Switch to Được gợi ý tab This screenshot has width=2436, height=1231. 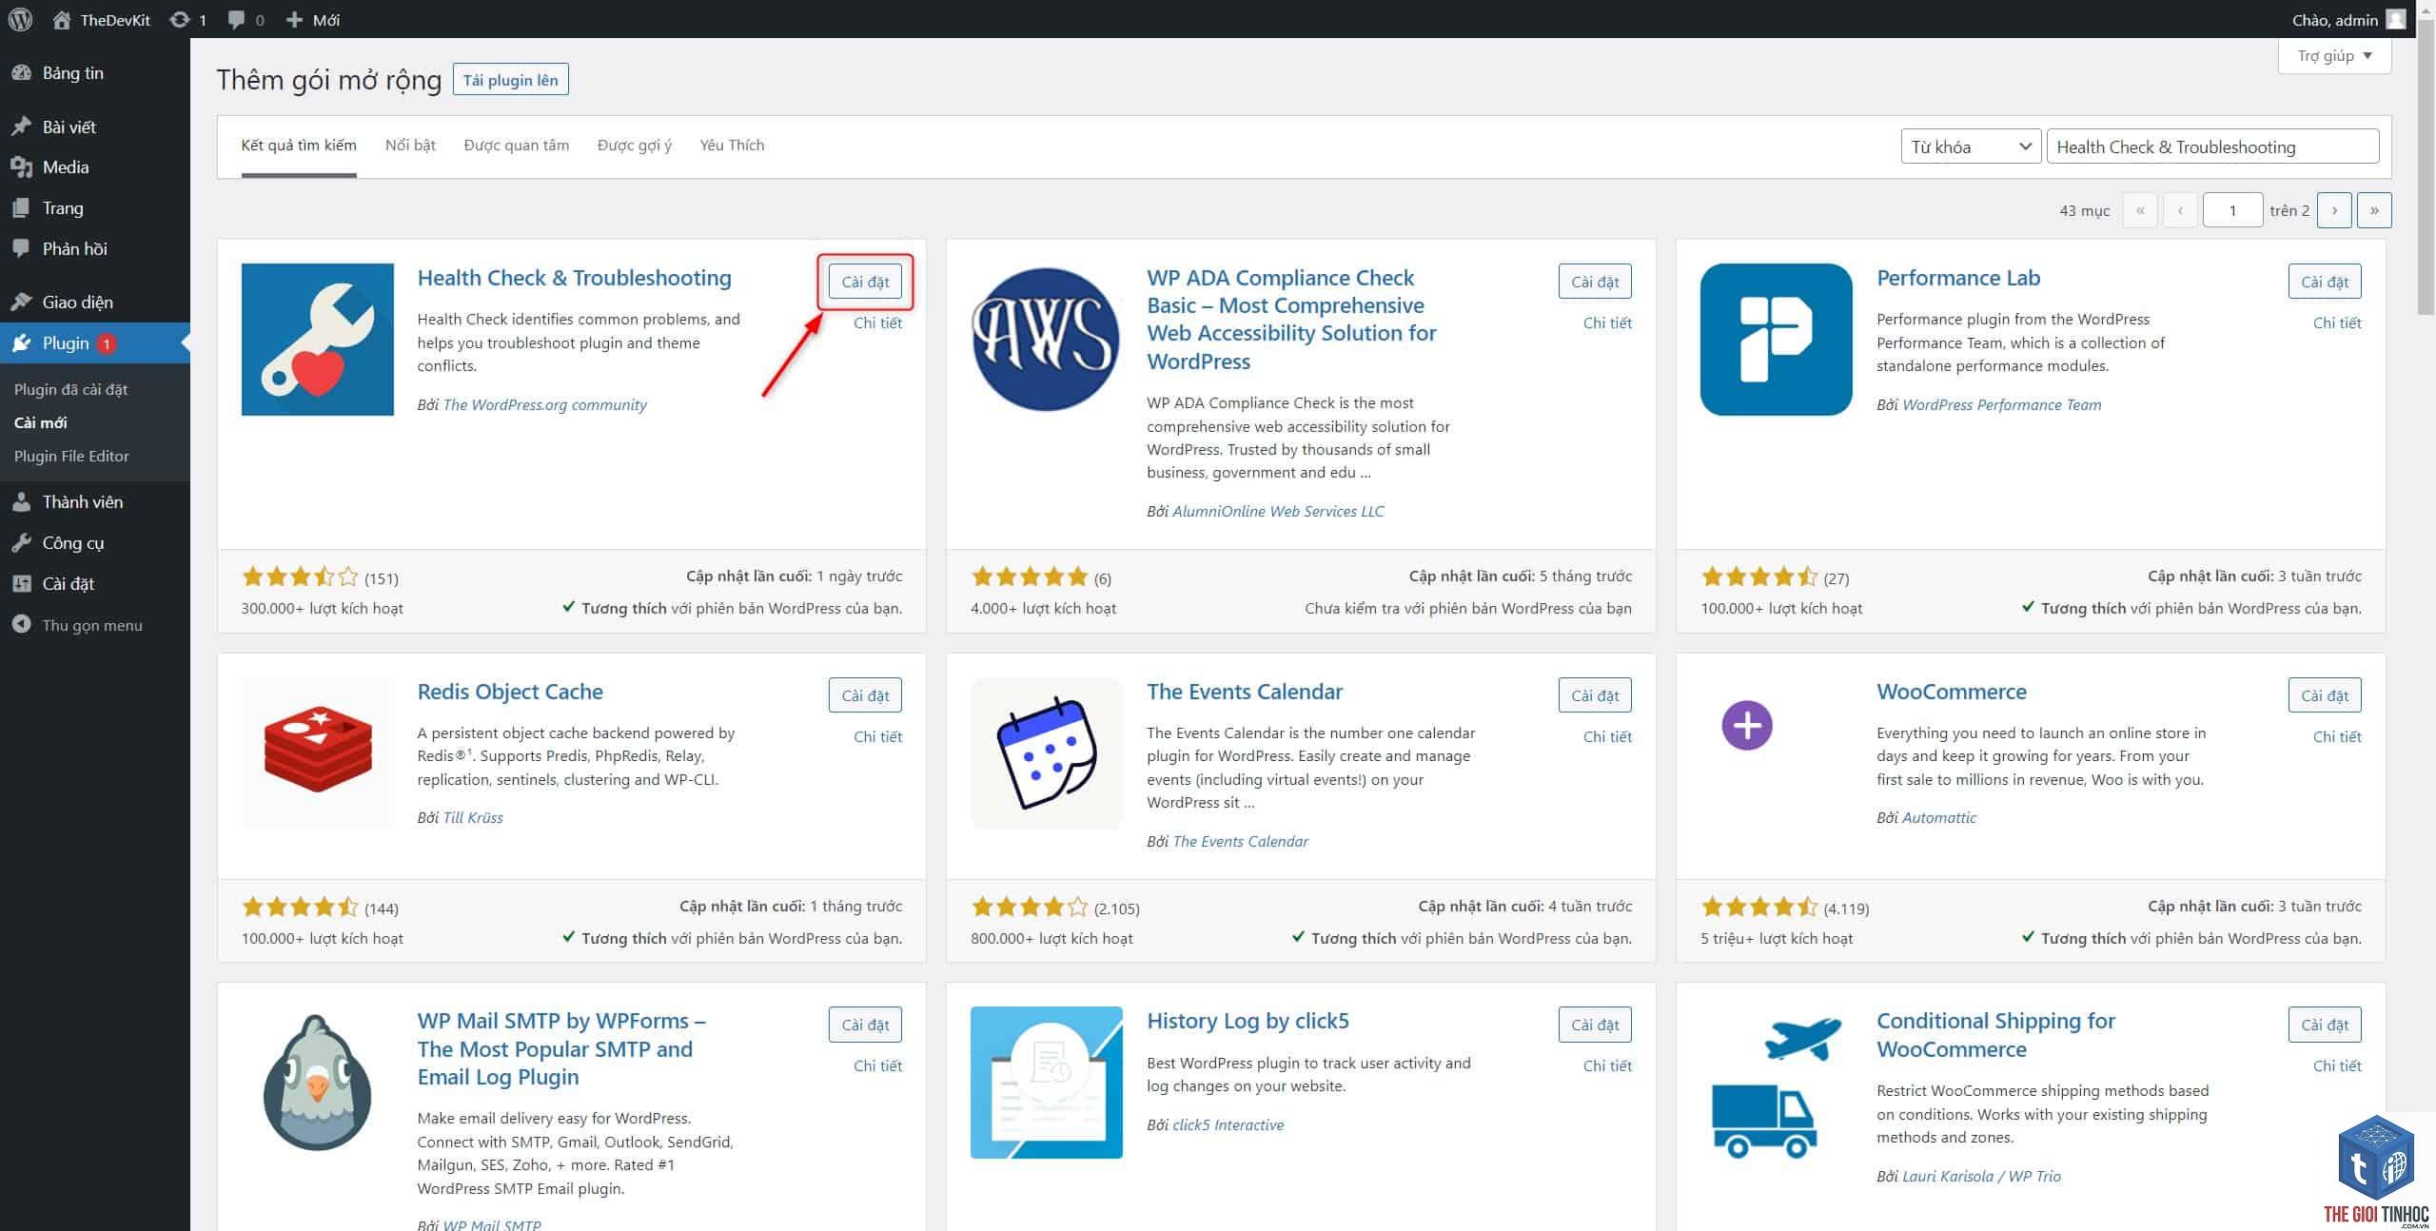635,146
